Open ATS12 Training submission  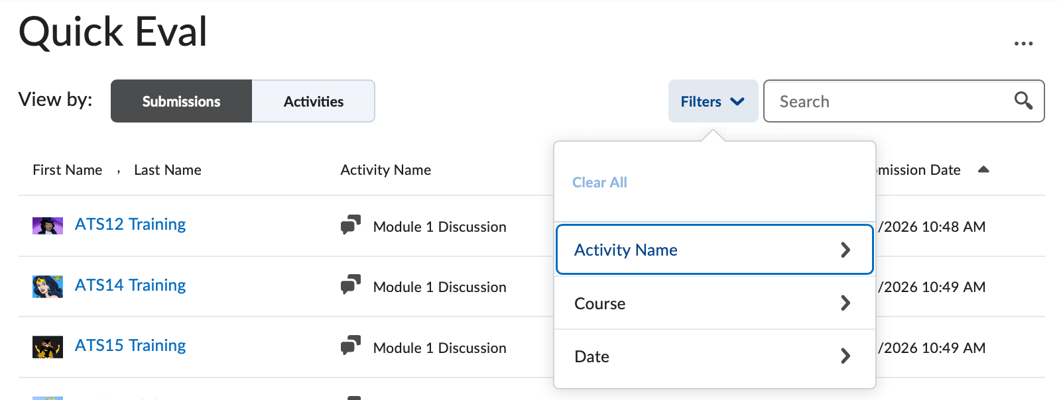130,225
